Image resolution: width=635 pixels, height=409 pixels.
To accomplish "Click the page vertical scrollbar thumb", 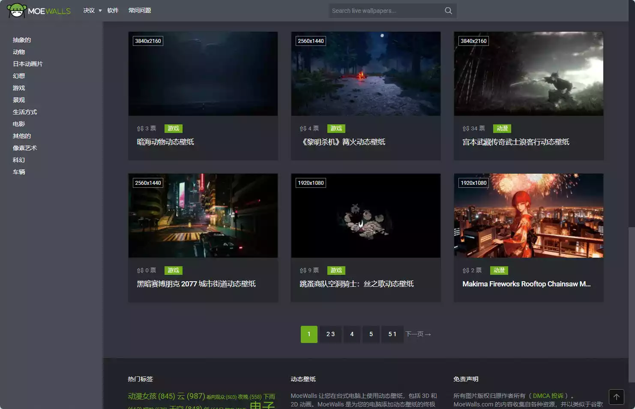I will coord(632,304).
